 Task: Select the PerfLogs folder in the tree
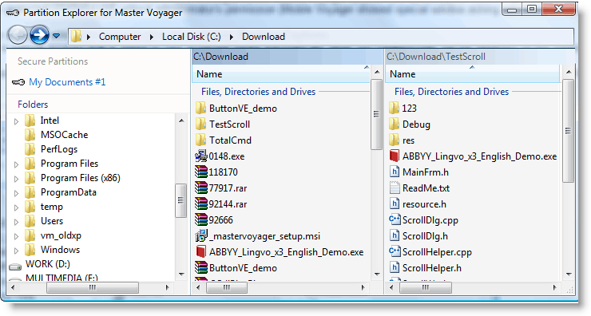pyautogui.click(x=59, y=149)
